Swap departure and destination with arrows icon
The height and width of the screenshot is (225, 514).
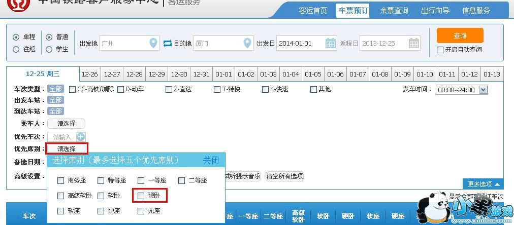click(168, 43)
